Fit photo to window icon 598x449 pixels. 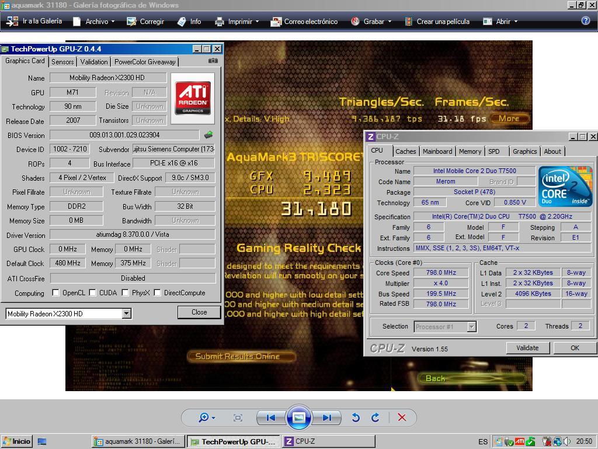(x=238, y=417)
